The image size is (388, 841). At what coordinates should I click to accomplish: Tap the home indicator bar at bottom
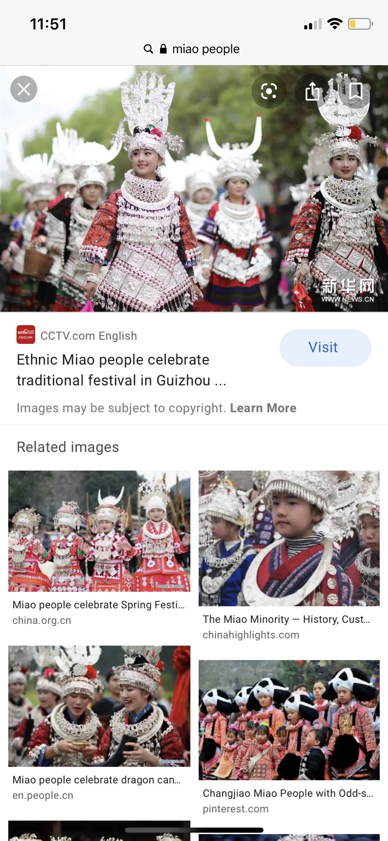coord(194,830)
